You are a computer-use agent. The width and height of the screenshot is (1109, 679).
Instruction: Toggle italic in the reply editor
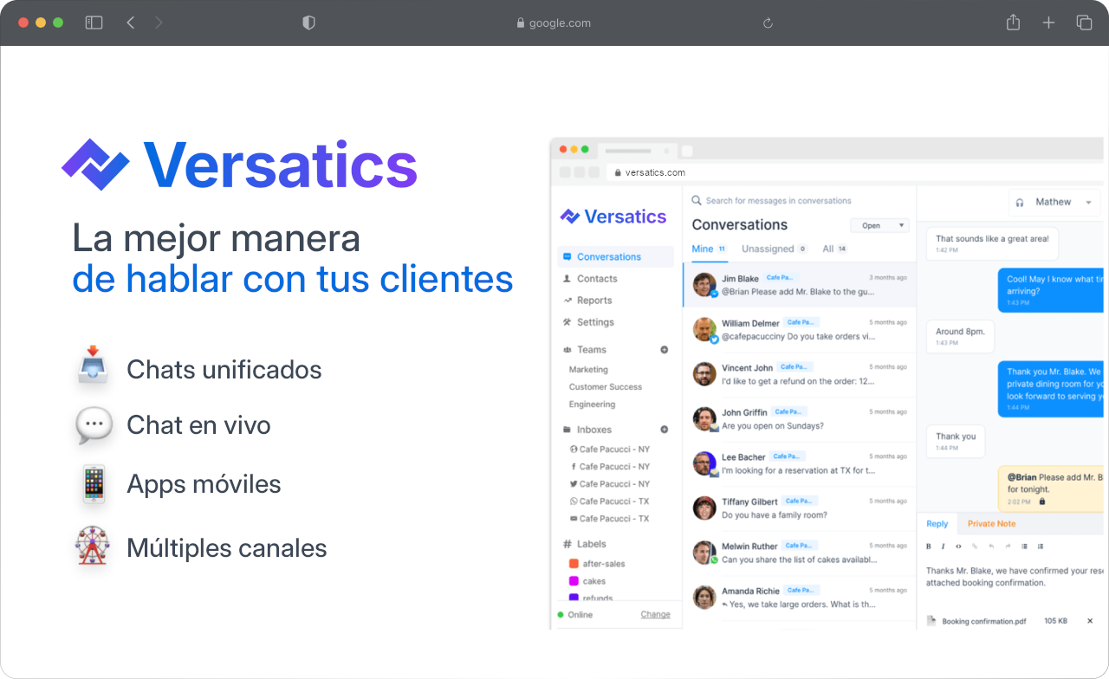pos(944,546)
